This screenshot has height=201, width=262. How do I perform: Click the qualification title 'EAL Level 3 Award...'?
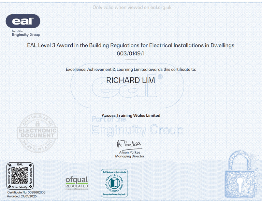click(x=131, y=45)
